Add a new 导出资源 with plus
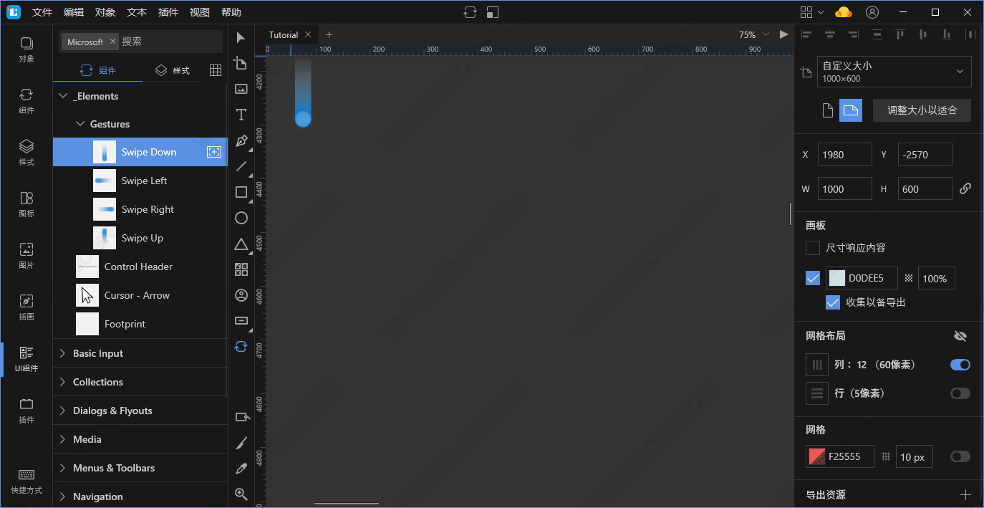This screenshot has height=508, width=984. pyautogui.click(x=965, y=494)
